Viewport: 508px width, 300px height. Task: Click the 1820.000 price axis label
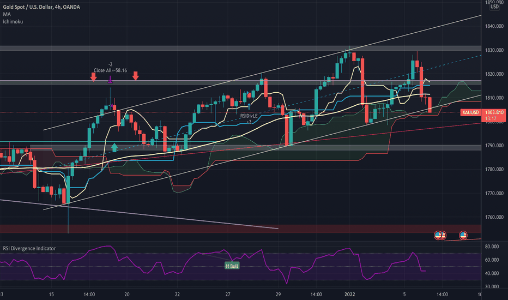tap(494, 74)
